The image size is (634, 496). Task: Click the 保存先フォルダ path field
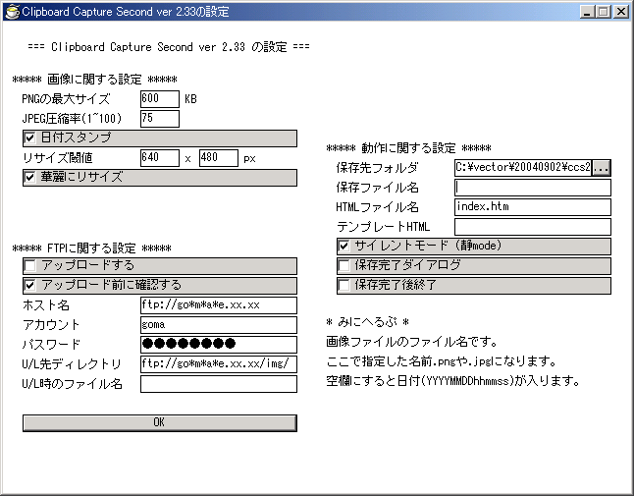point(523,168)
